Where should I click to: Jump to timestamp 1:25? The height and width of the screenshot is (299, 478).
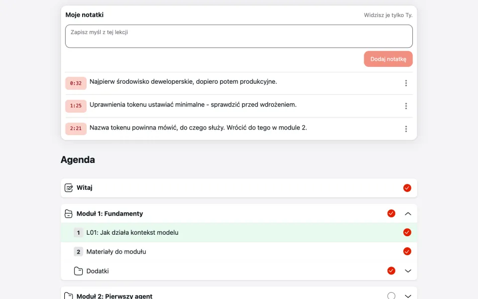point(76,106)
